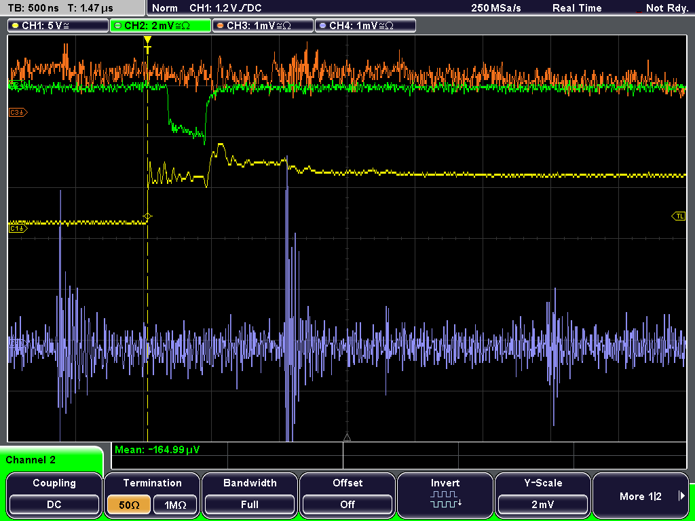
Task: Open the Bandwidth Full setting
Action: [x=250, y=495]
